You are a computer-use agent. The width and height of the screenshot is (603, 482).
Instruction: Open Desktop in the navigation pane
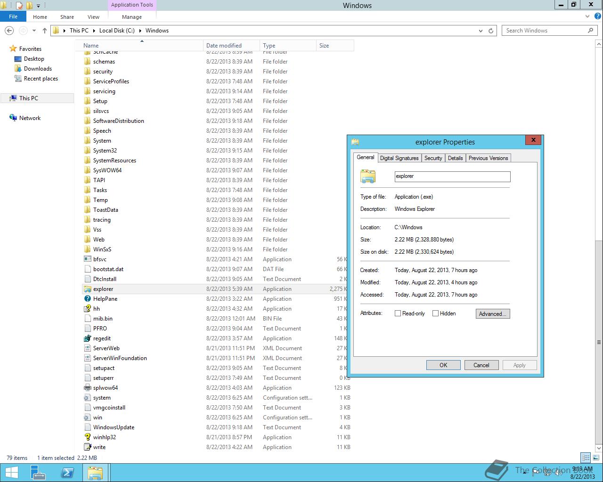point(34,59)
